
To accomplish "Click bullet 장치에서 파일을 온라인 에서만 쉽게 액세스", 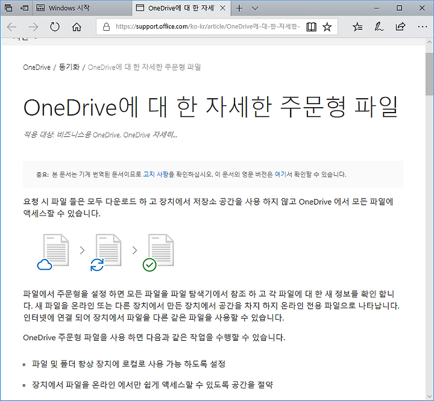I will click(x=153, y=385).
